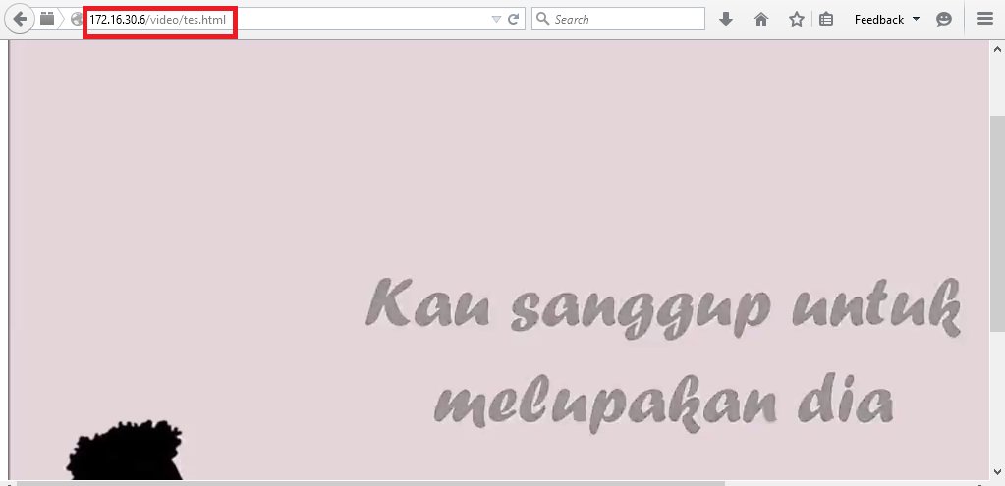
Task: Click the vertical scrollbar thumb
Action: coord(998,223)
